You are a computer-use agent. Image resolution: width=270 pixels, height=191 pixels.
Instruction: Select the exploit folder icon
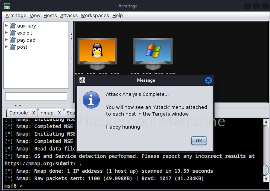point(12,33)
